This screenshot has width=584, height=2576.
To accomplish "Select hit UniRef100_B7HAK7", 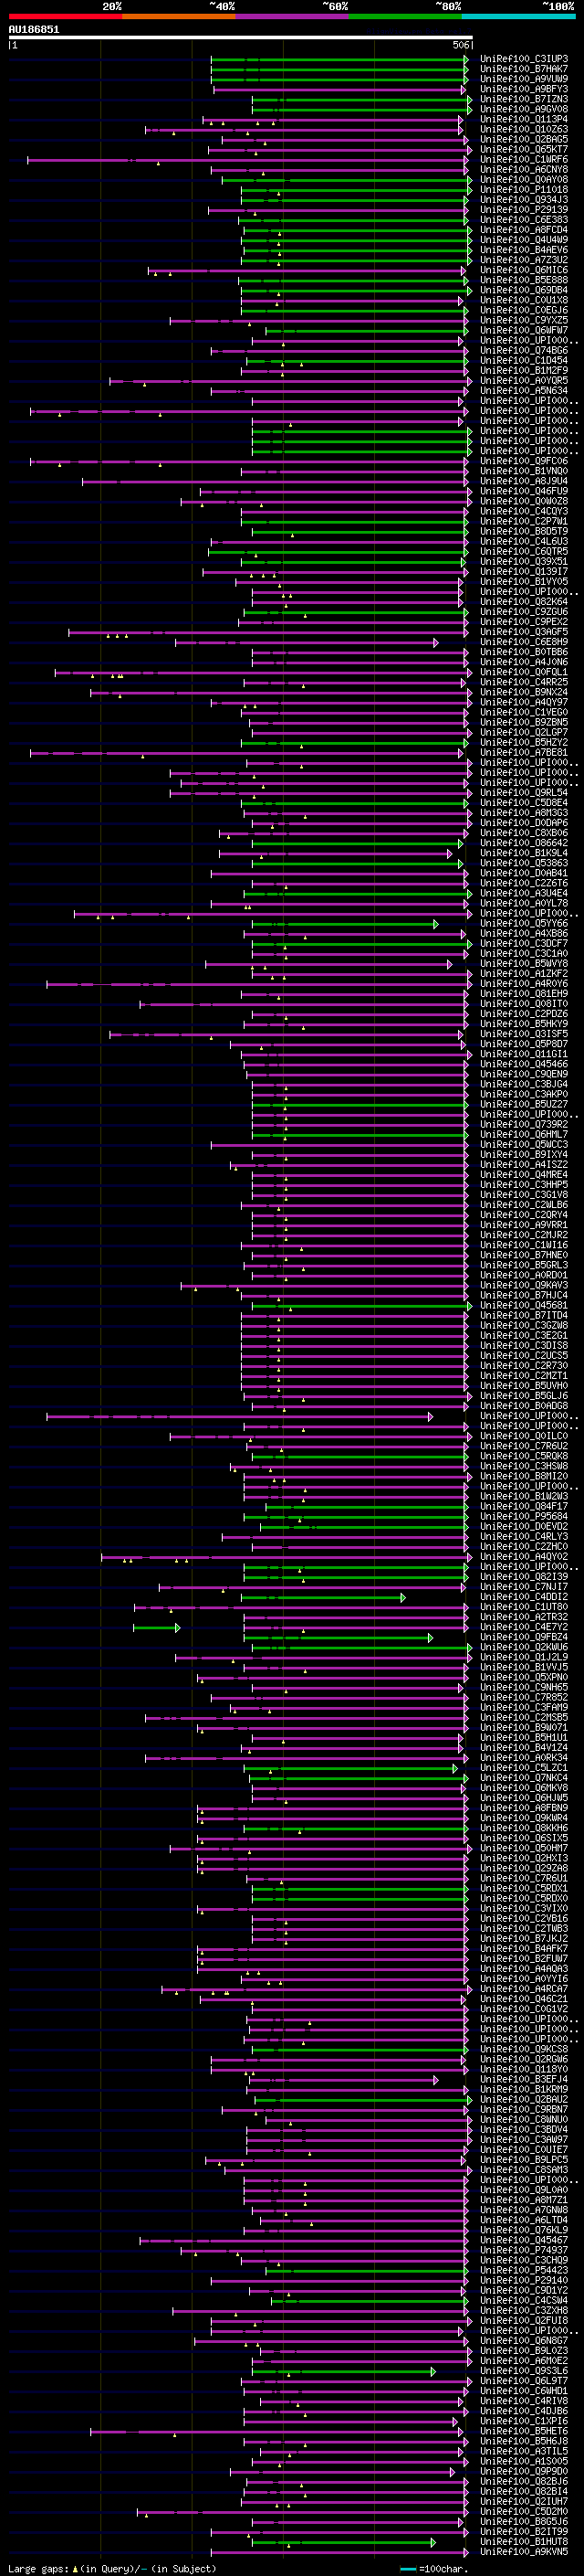I will click(523, 70).
